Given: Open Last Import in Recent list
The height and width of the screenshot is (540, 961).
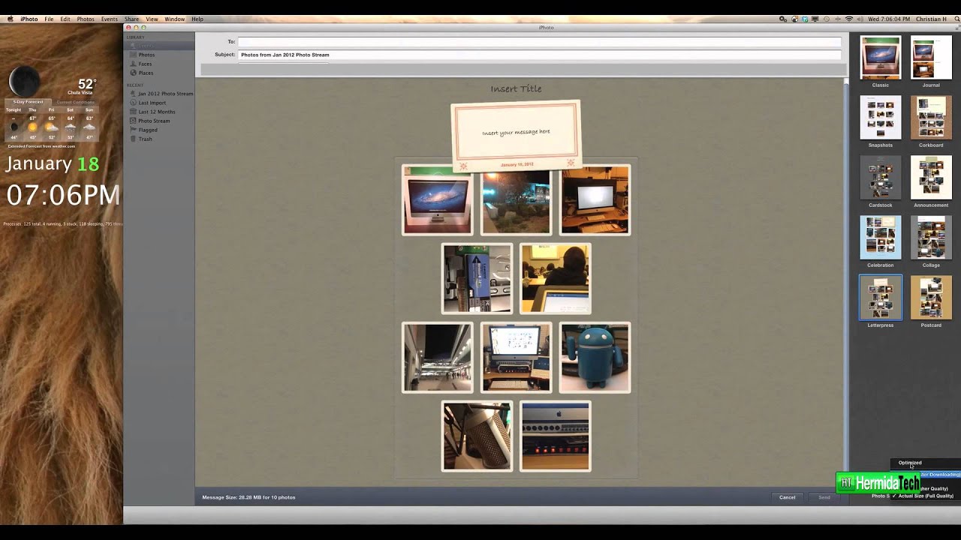Looking at the screenshot, I should click(152, 103).
